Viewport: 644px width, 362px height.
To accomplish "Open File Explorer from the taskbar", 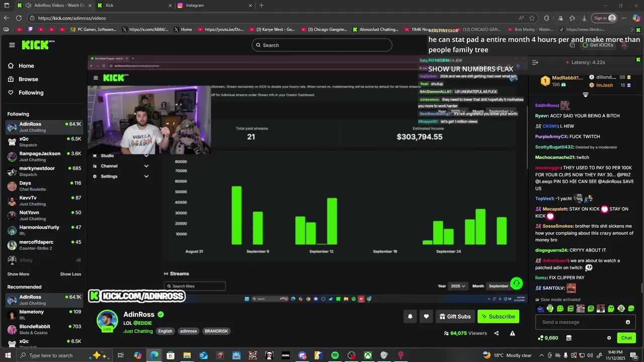I will (187, 355).
